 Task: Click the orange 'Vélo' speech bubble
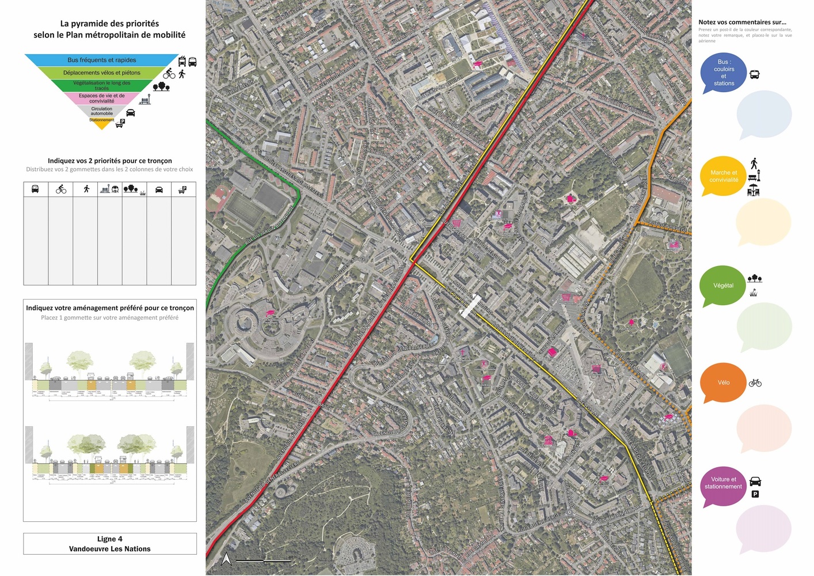click(x=723, y=382)
